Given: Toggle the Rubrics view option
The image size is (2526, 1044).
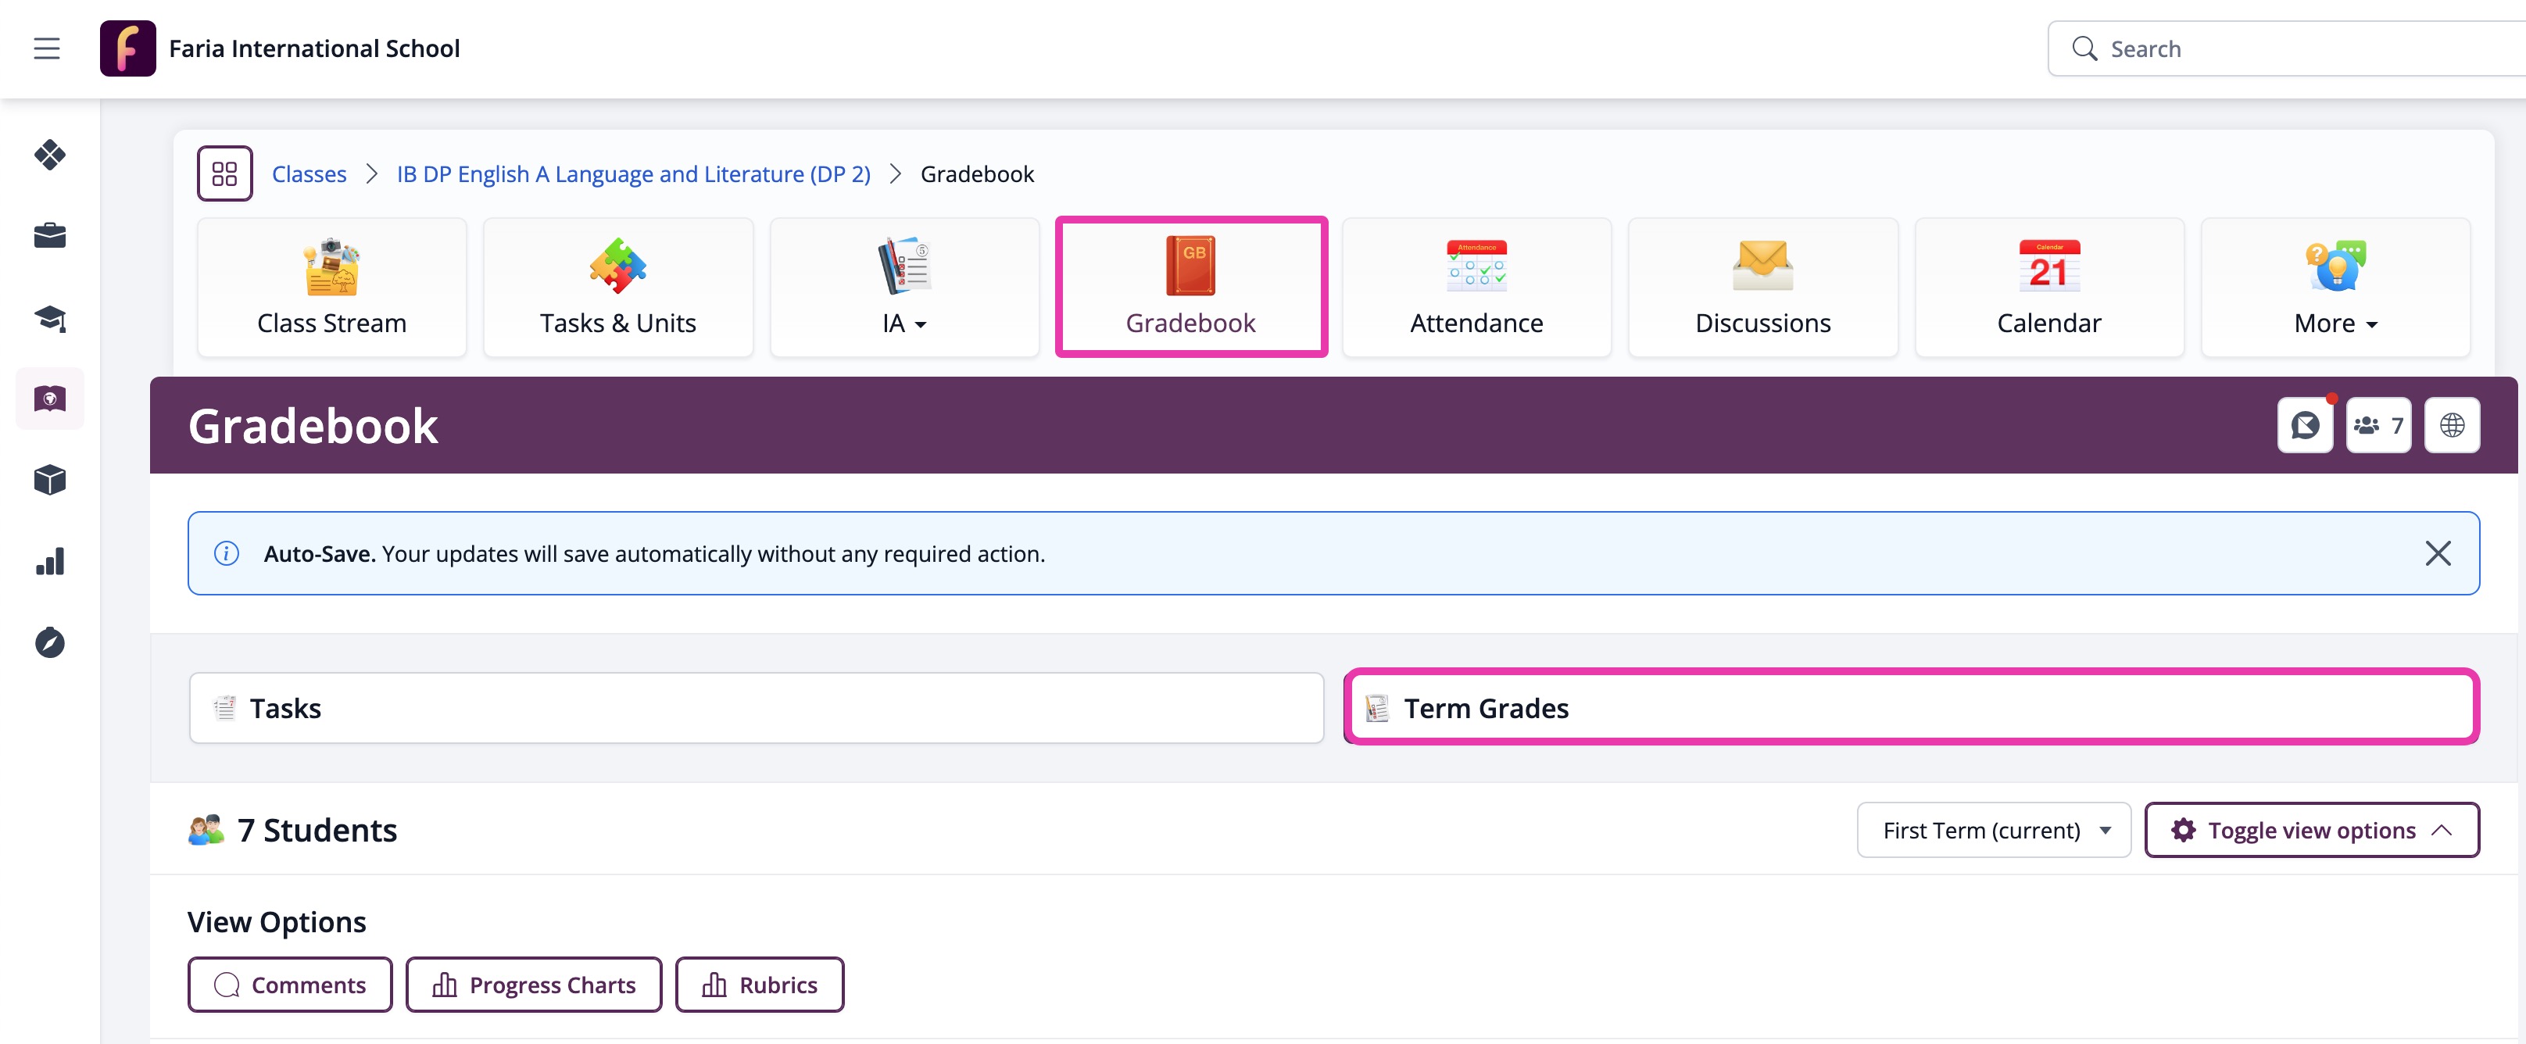Looking at the screenshot, I should pyautogui.click(x=759, y=984).
